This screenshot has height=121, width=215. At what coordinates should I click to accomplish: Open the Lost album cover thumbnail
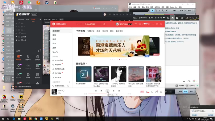[x=54, y=92]
